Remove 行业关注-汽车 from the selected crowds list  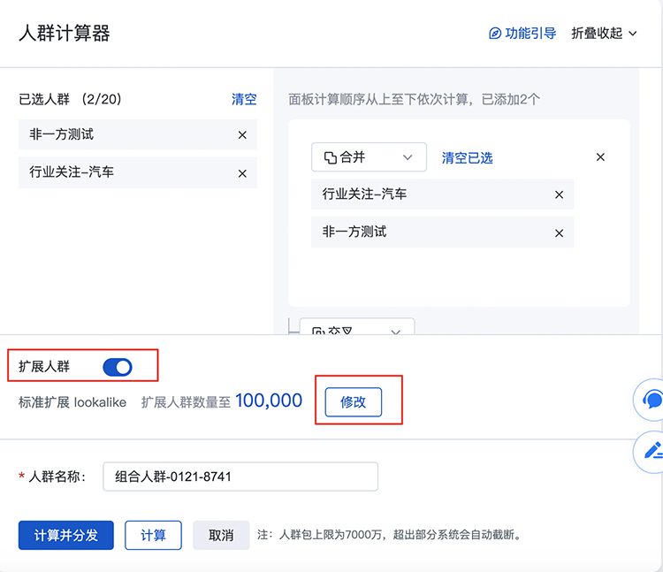tap(242, 173)
